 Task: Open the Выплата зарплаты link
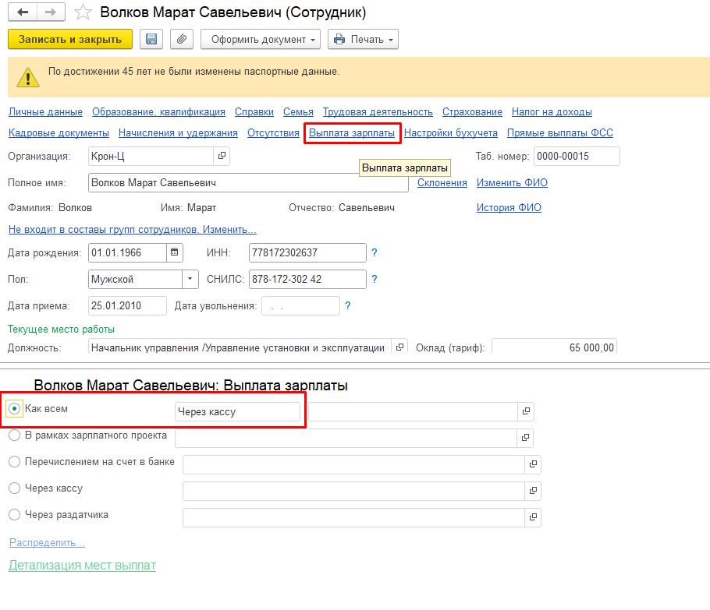(x=352, y=133)
